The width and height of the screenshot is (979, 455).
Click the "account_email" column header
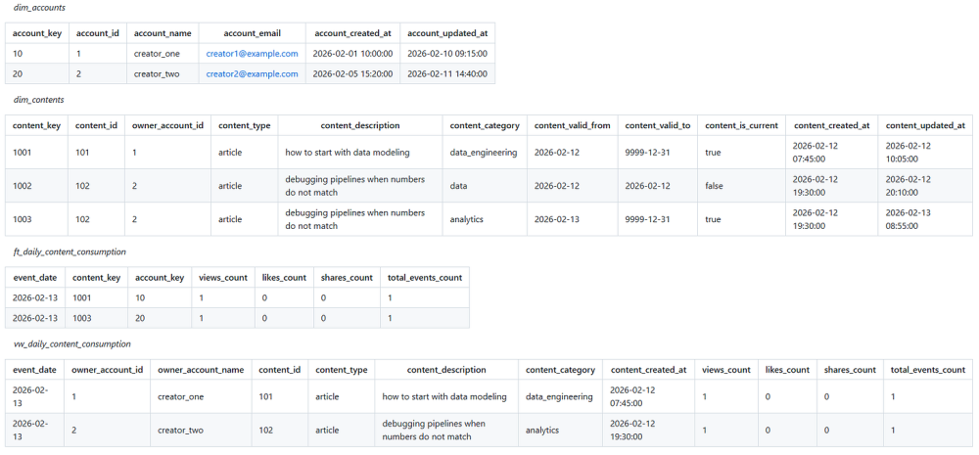253,33
